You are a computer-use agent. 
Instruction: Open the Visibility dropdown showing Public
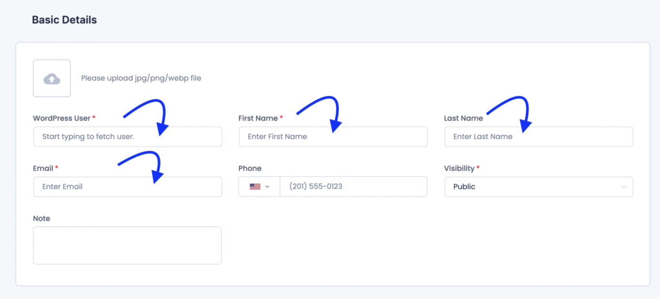pyautogui.click(x=538, y=186)
